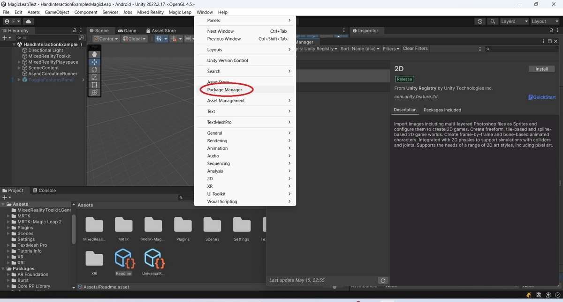Open the undo history icon
This screenshot has height=302, width=563.
point(479,22)
